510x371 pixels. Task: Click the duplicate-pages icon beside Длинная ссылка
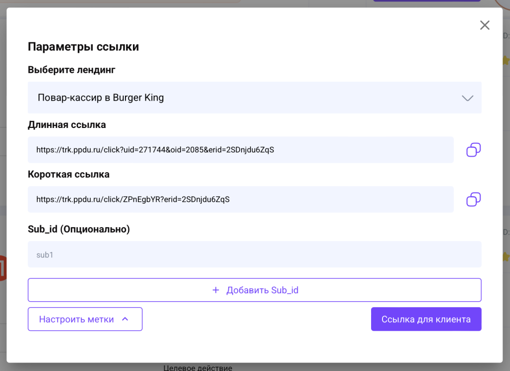coord(473,149)
